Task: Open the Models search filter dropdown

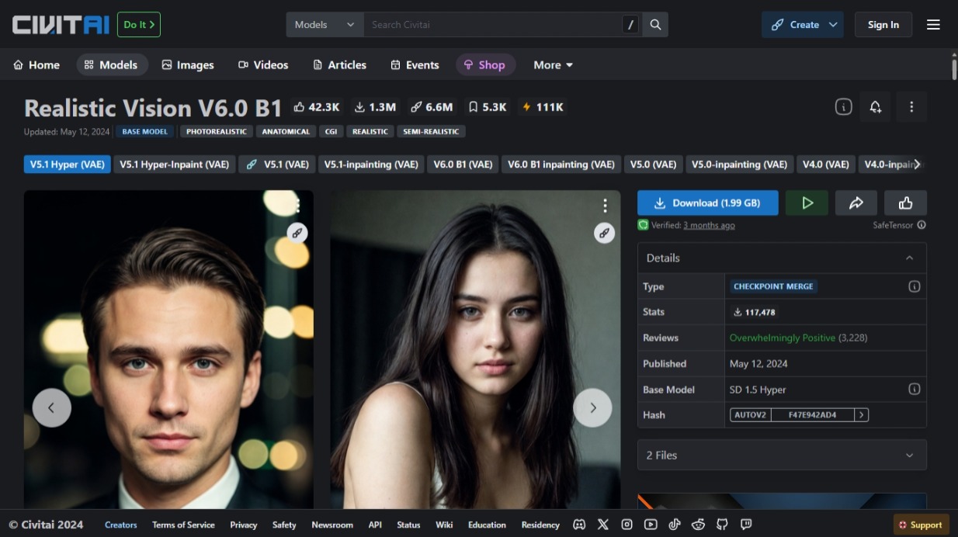Action: click(324, 24)
